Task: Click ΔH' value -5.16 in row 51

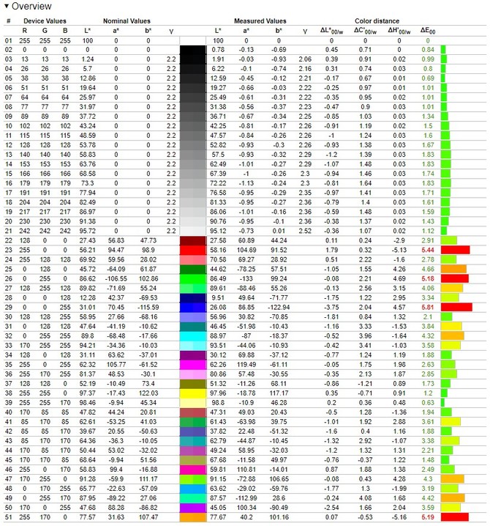Action: point(399,517)
